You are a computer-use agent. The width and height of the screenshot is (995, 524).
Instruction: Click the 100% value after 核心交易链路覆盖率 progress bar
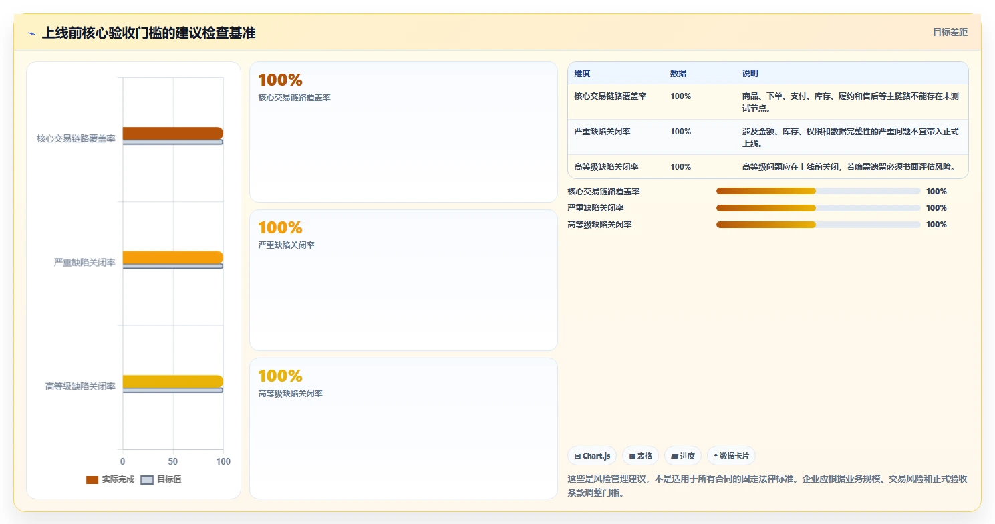pos(936,192)
